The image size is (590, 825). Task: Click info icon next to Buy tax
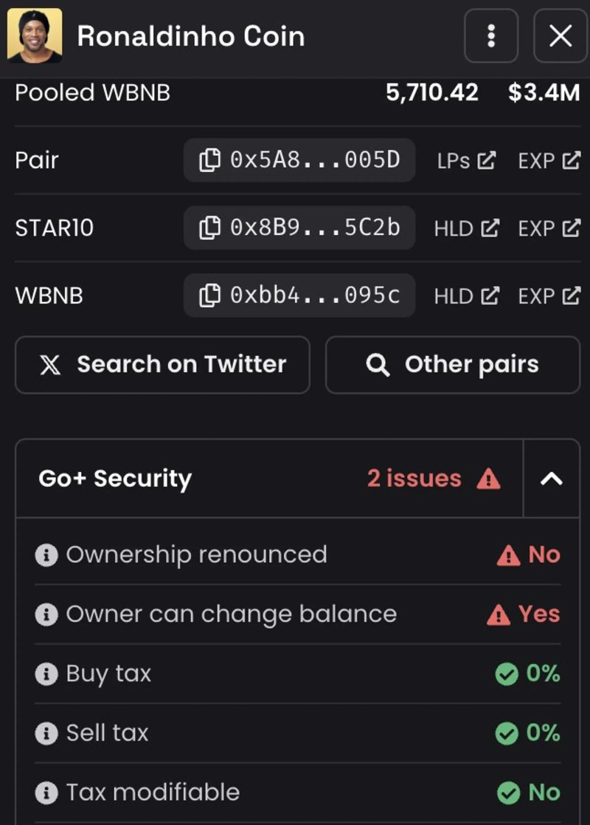pyautogui.click(x=46, y=674)
